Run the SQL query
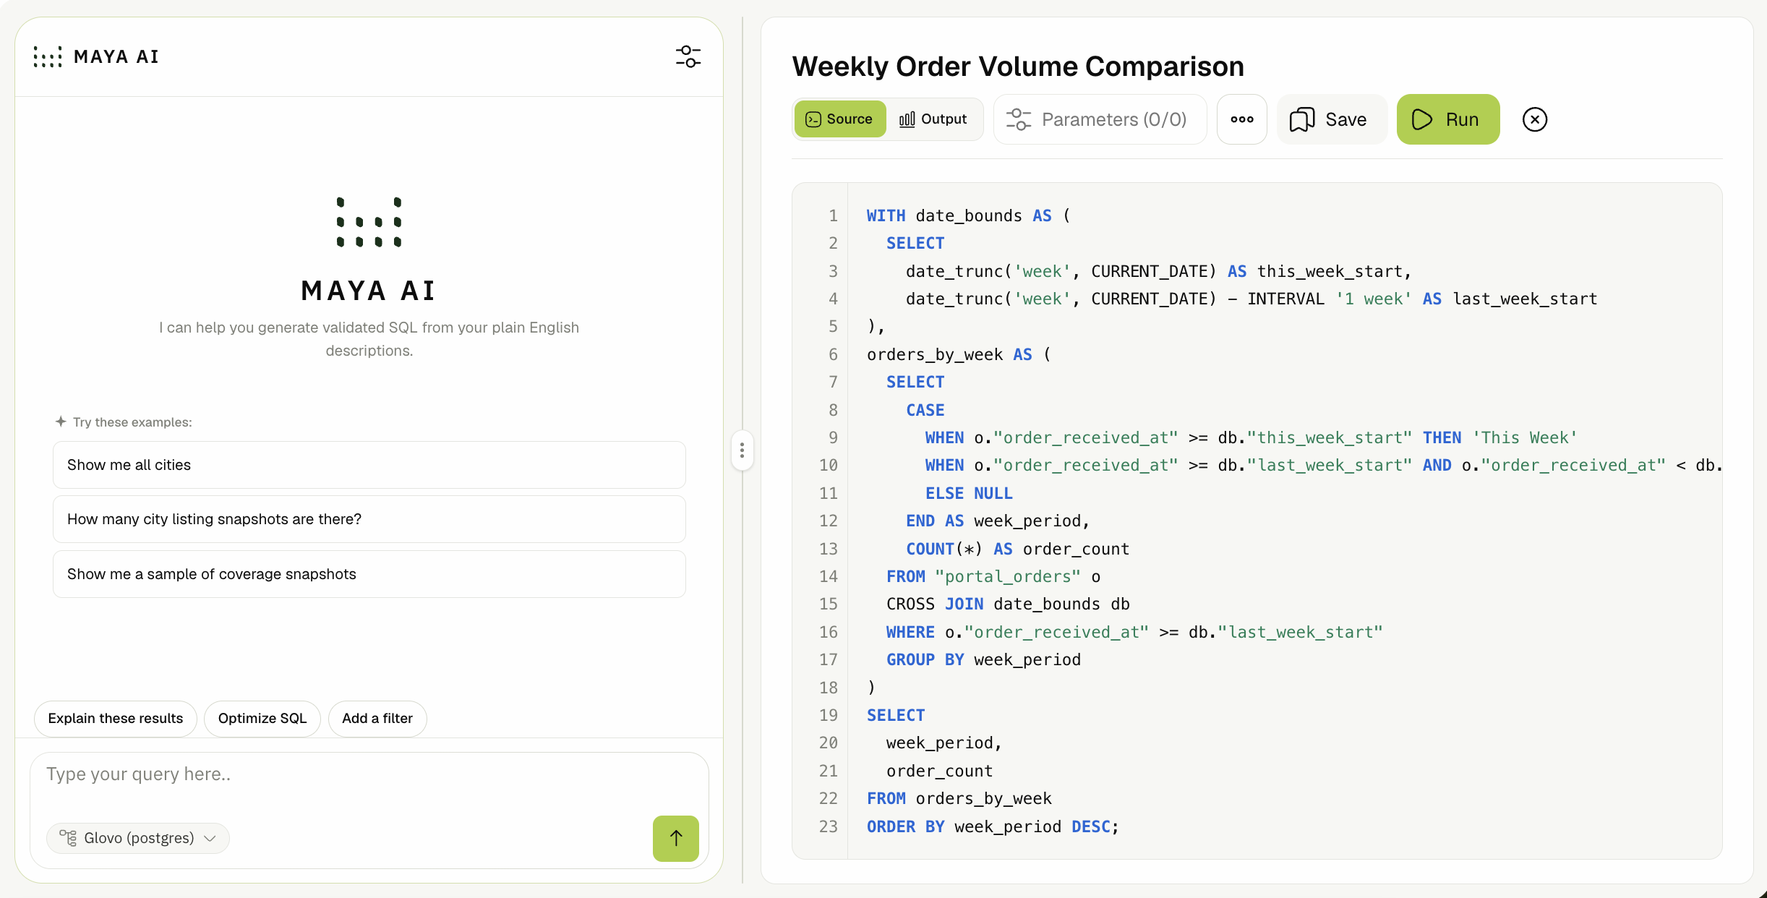 click(x=1447, y=119)
